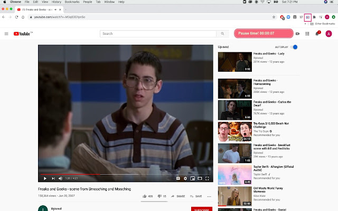338x211 pixels.
Task: Toggle closed captions on the player
Action: click(178, 178)
